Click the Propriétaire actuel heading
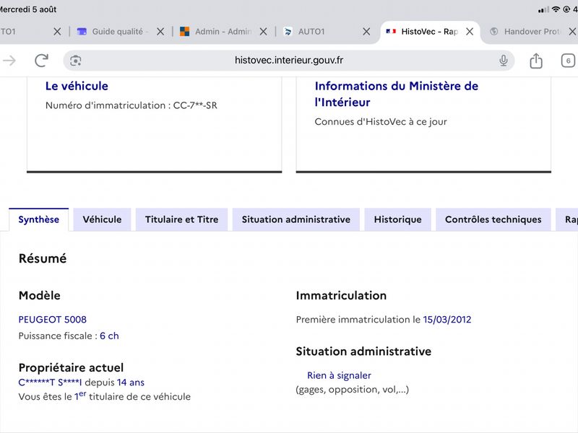 click(71, 367)
